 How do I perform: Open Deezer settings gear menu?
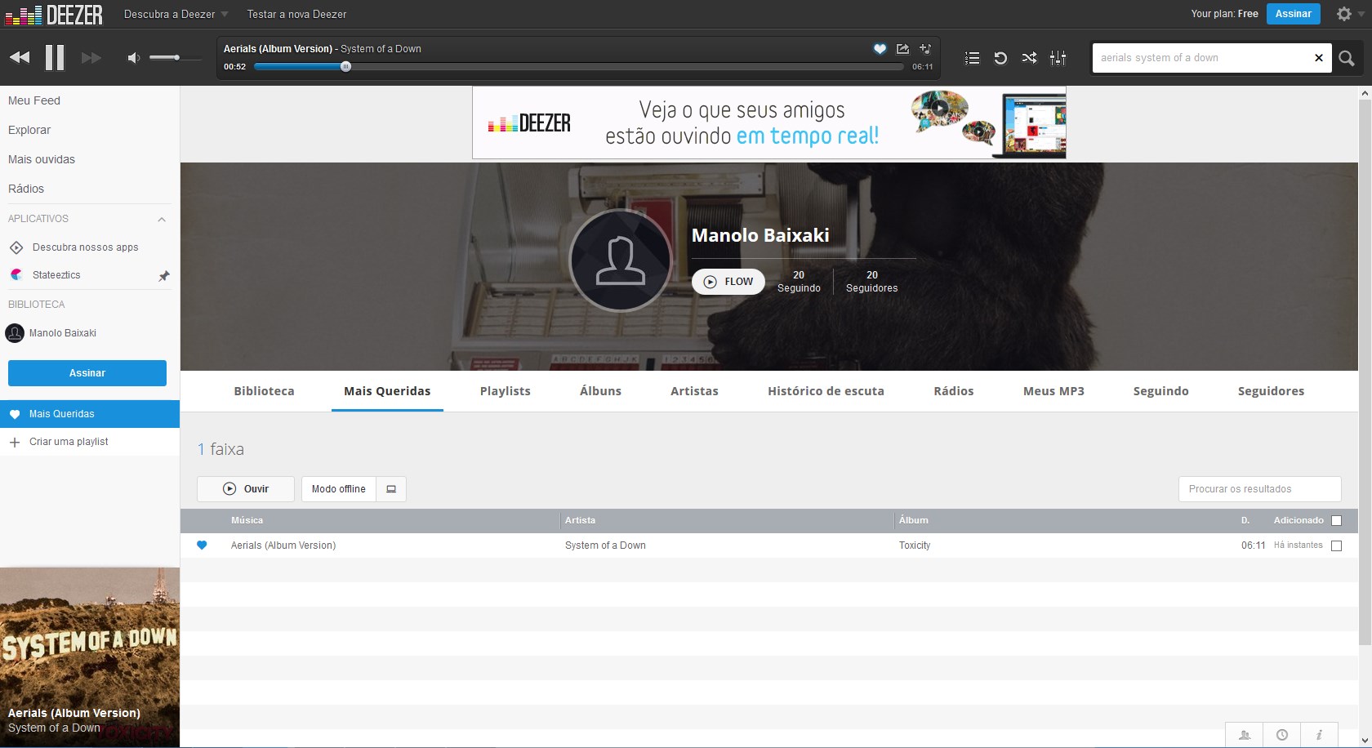tap(1343, 14)
